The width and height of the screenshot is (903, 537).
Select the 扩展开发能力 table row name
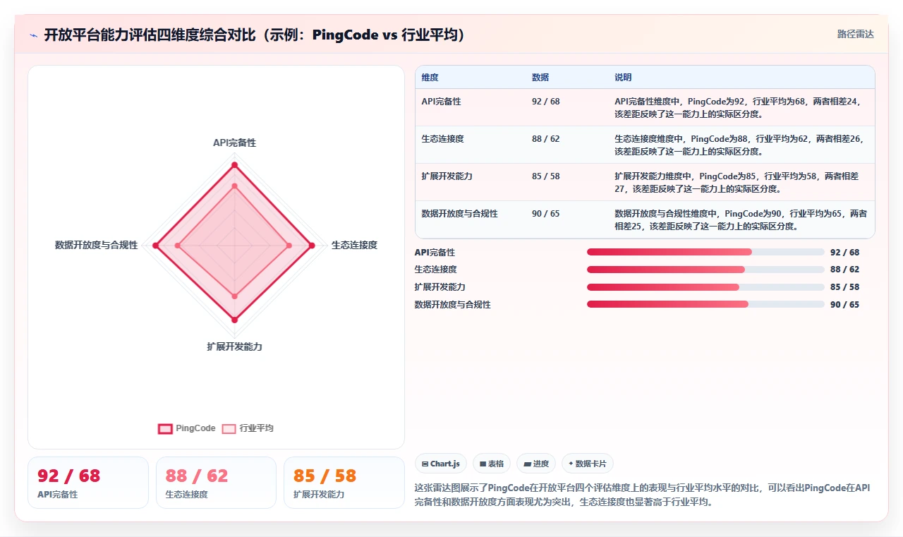tap(447, 176)
